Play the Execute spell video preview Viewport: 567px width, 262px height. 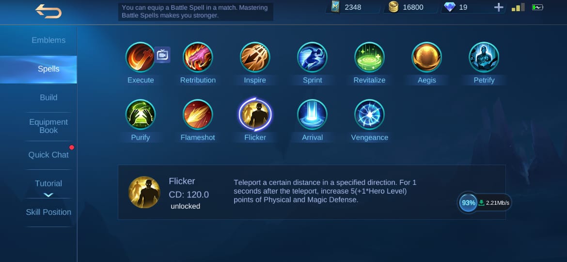(162, 55)
